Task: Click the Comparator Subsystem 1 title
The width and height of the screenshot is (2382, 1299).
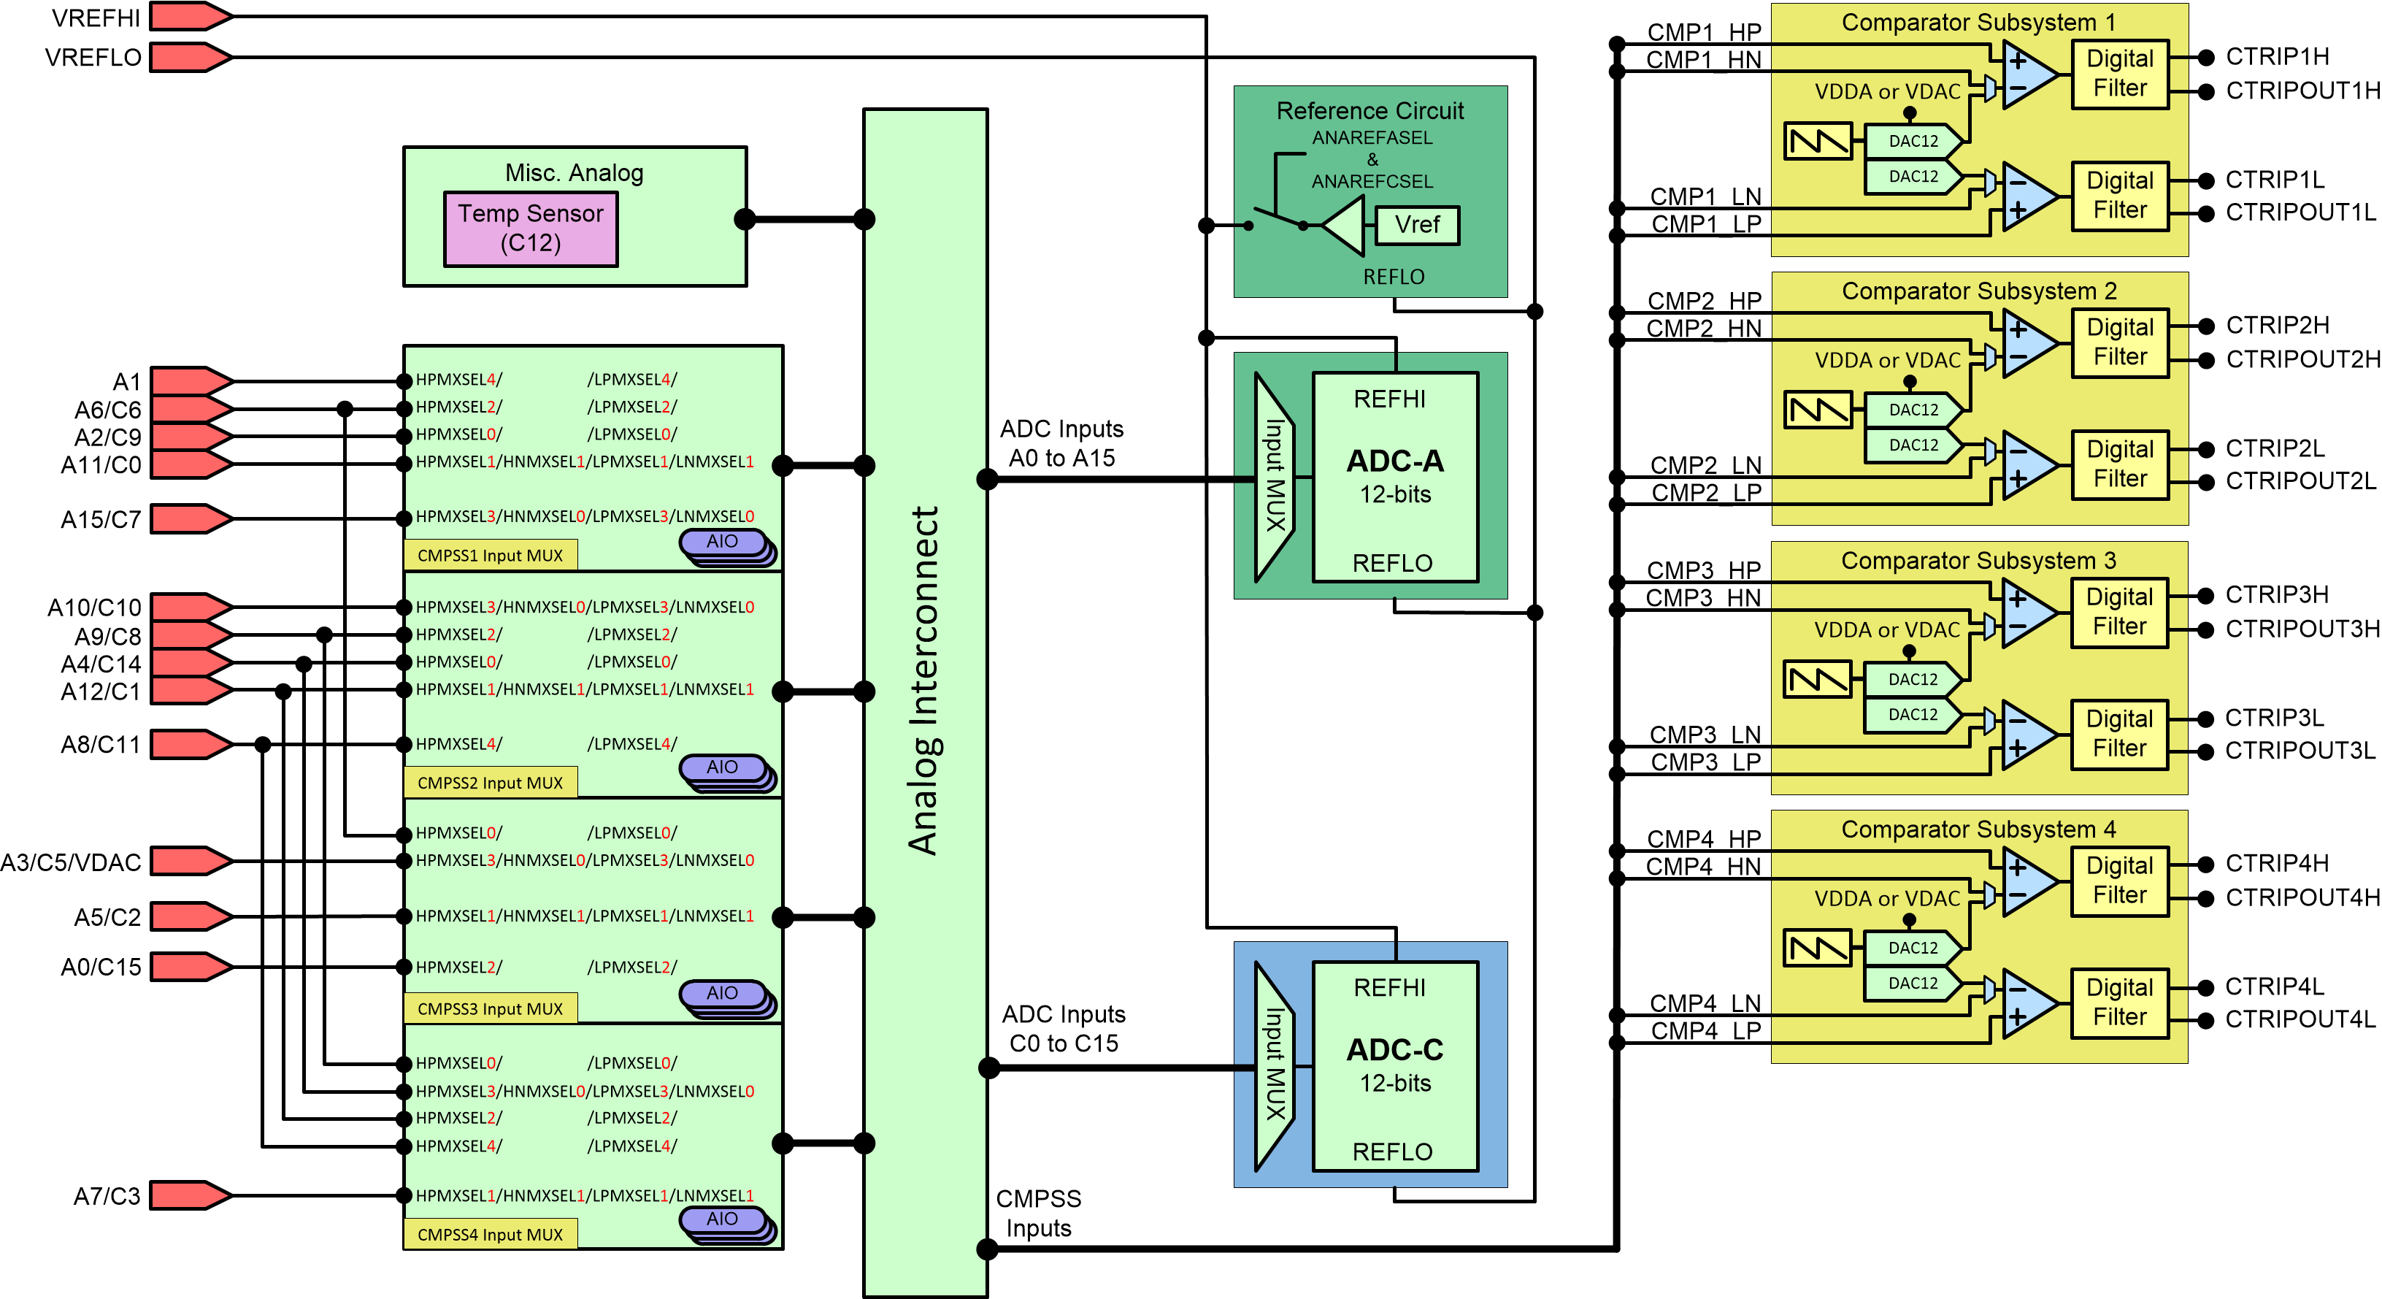Action: pos(1979,22)
